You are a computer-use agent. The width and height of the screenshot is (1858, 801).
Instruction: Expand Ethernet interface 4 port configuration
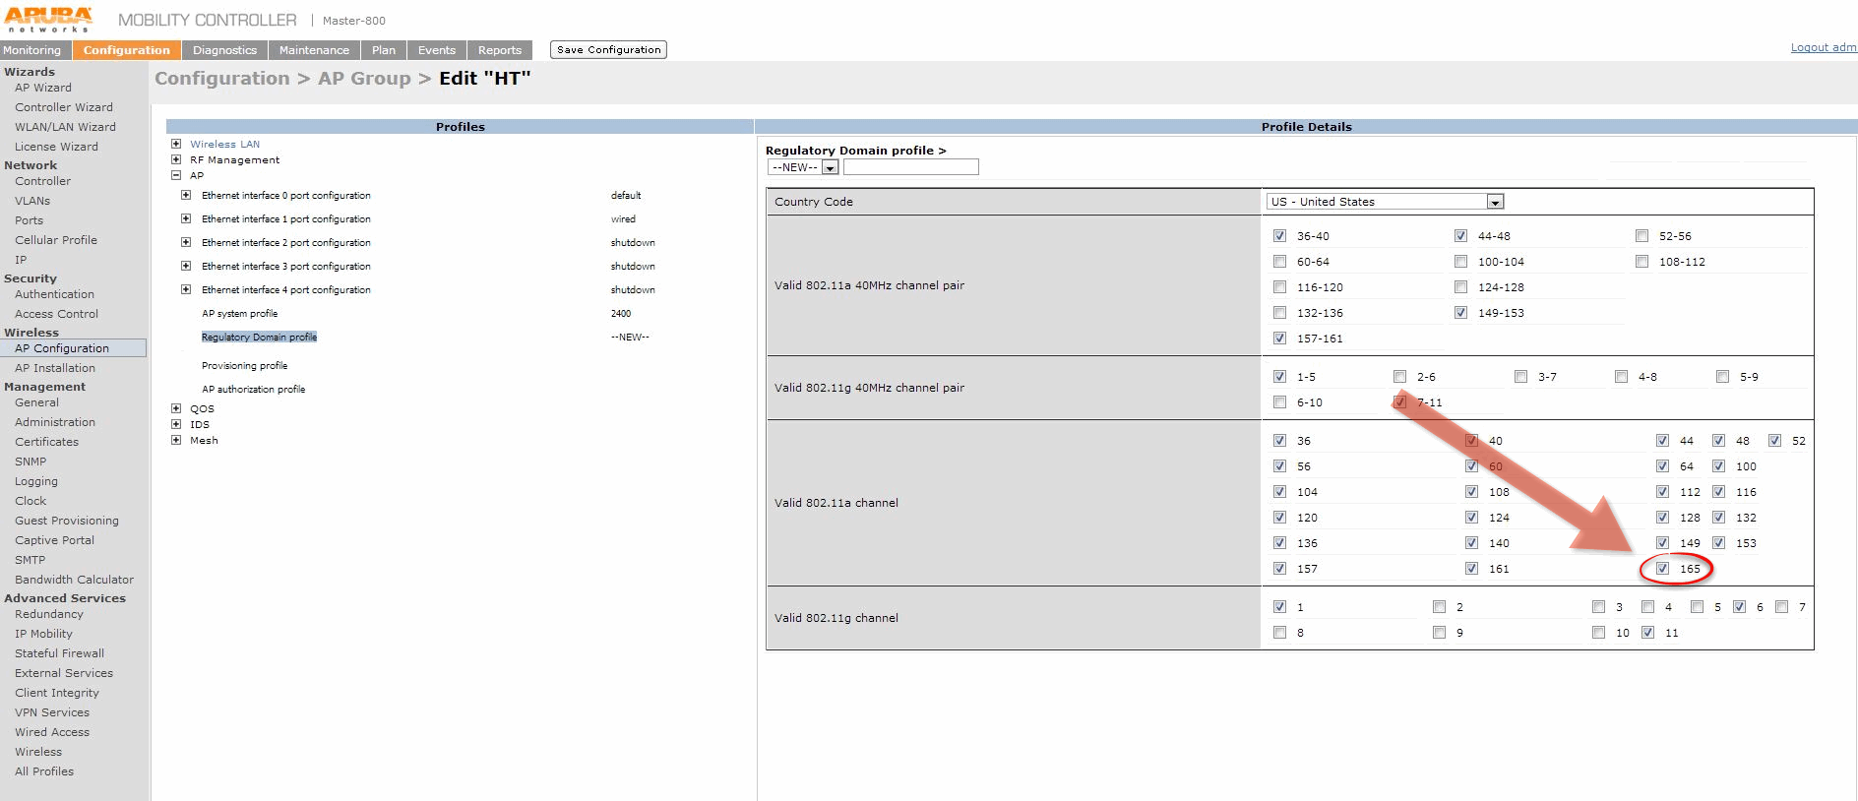point(186,289)
